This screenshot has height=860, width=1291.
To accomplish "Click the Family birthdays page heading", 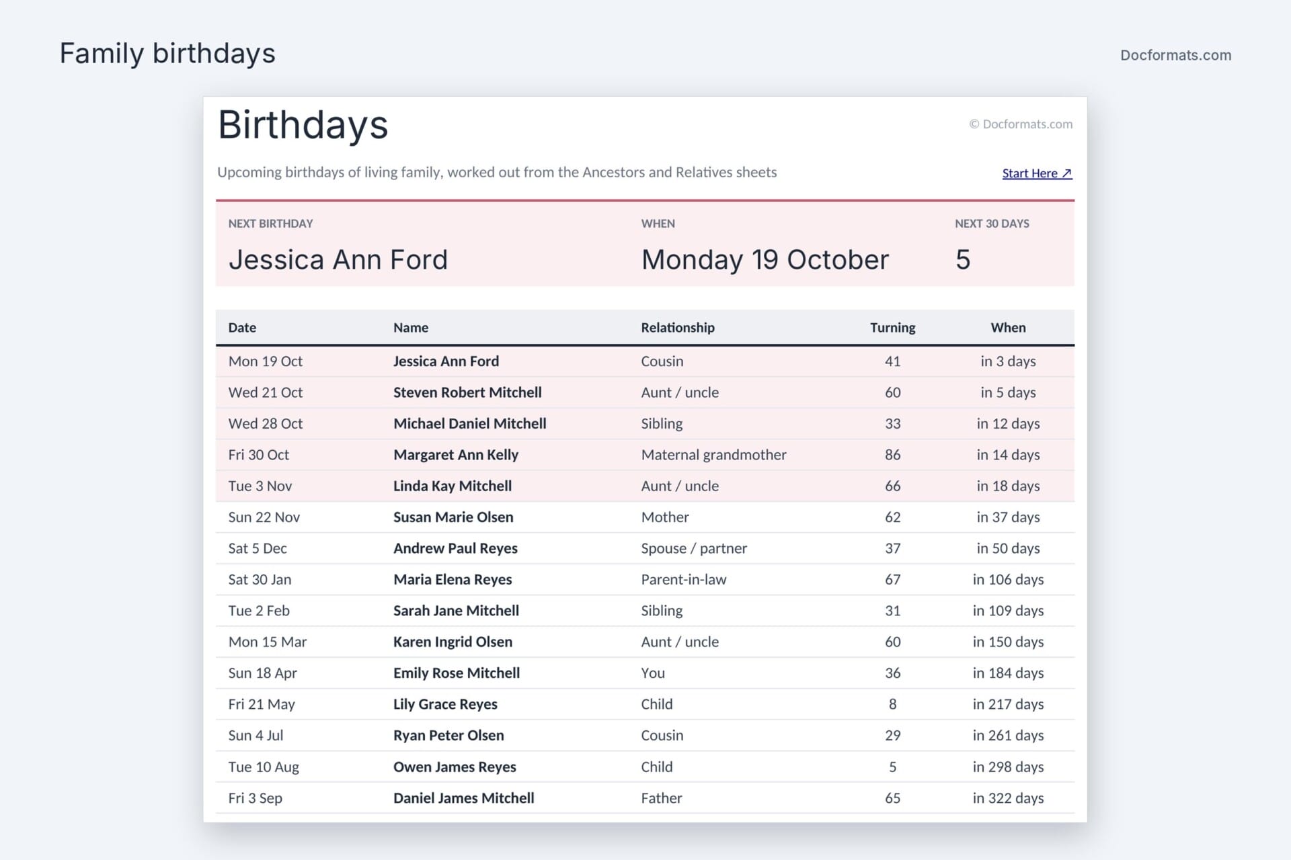I will [x=167, y=53].
